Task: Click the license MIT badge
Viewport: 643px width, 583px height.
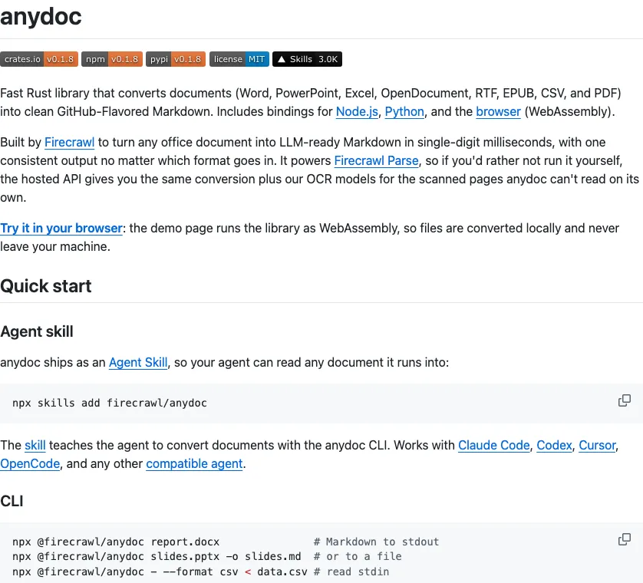Action: coord(239,59)
